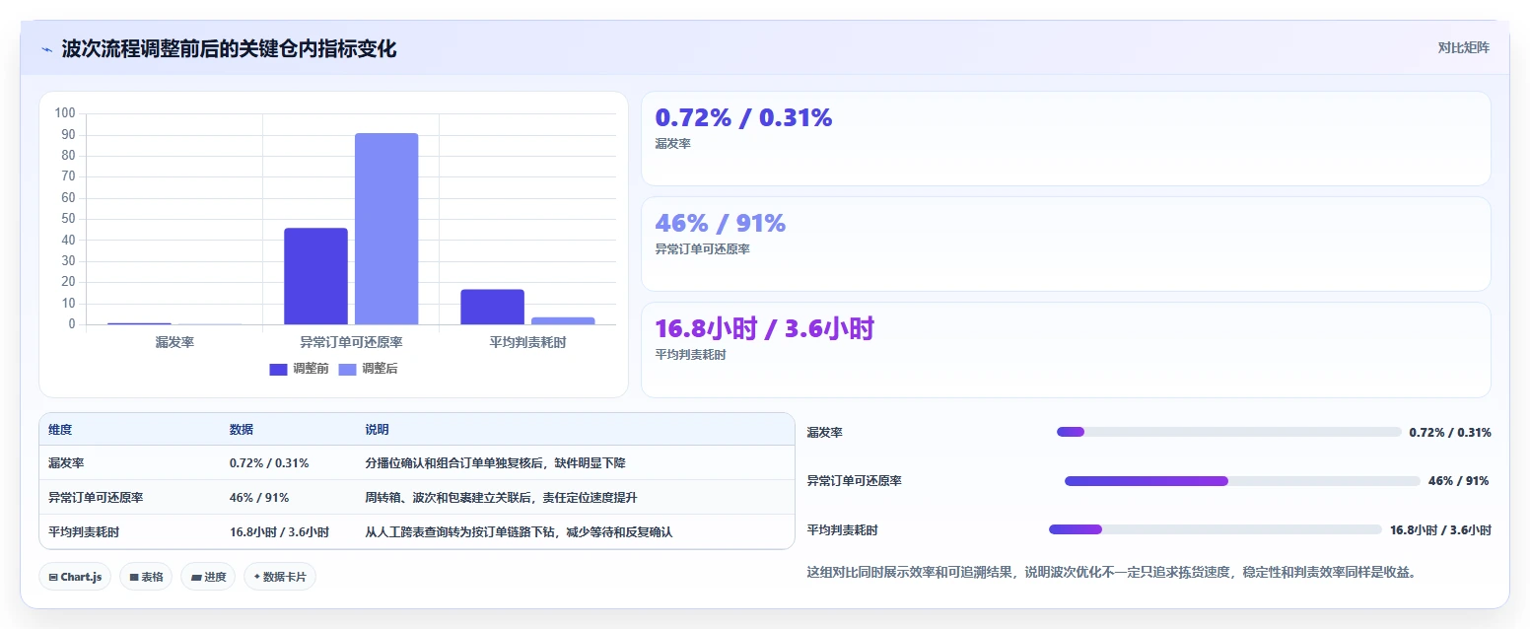The image size is (1530, 629).
Task: Click the 异常订单可还原率 x-axis label under the chart
Action: coord(351,342)
